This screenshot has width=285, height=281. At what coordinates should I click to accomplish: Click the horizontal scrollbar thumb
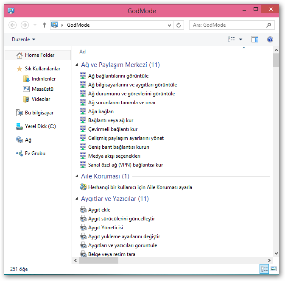(170, 261)
